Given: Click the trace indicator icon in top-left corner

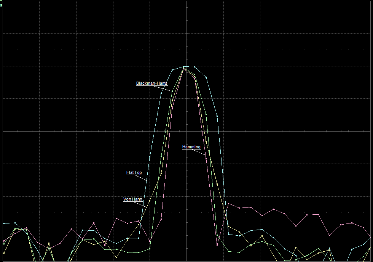Looking at the screenshot, I should (x=1, y=5).
